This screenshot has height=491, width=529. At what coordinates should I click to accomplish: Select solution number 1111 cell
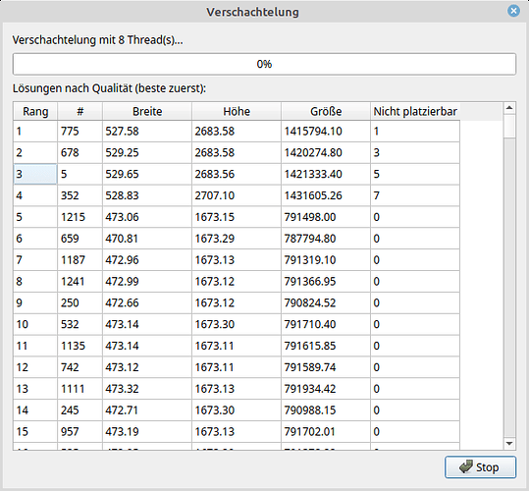[x=79, y=389]
